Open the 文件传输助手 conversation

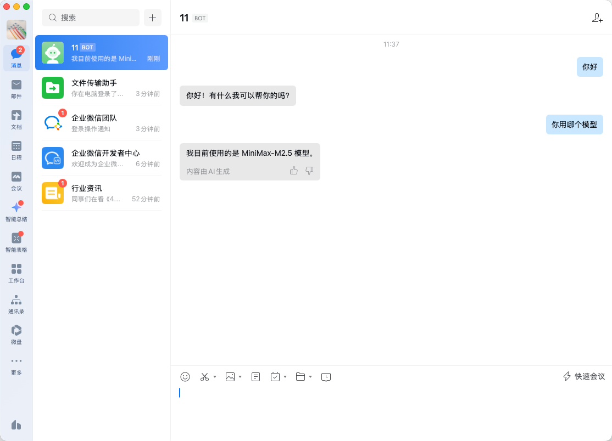click(102, 88)
